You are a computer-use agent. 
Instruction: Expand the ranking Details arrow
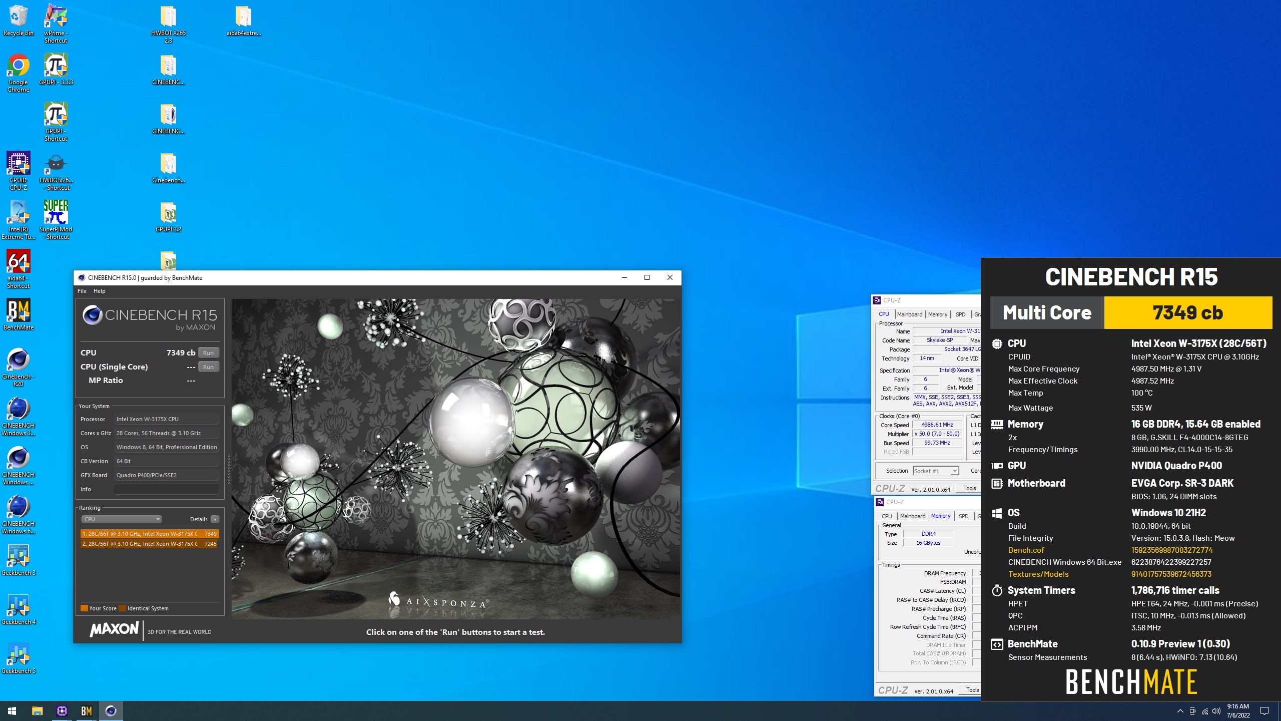click(215, 519)
